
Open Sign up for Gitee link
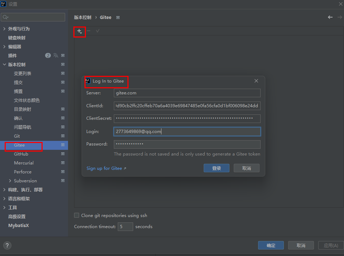pyautogui.click(x=106, y=168)
